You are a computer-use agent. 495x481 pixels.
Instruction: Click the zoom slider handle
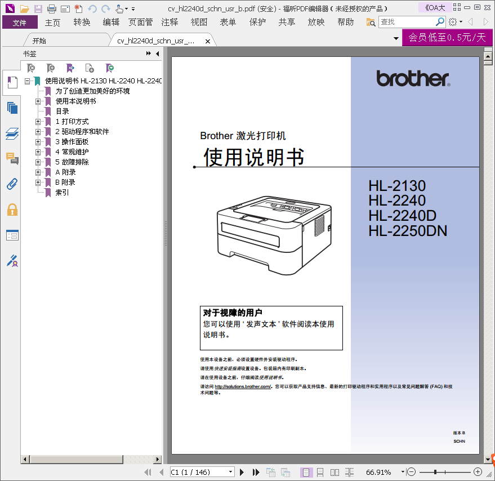435,472
